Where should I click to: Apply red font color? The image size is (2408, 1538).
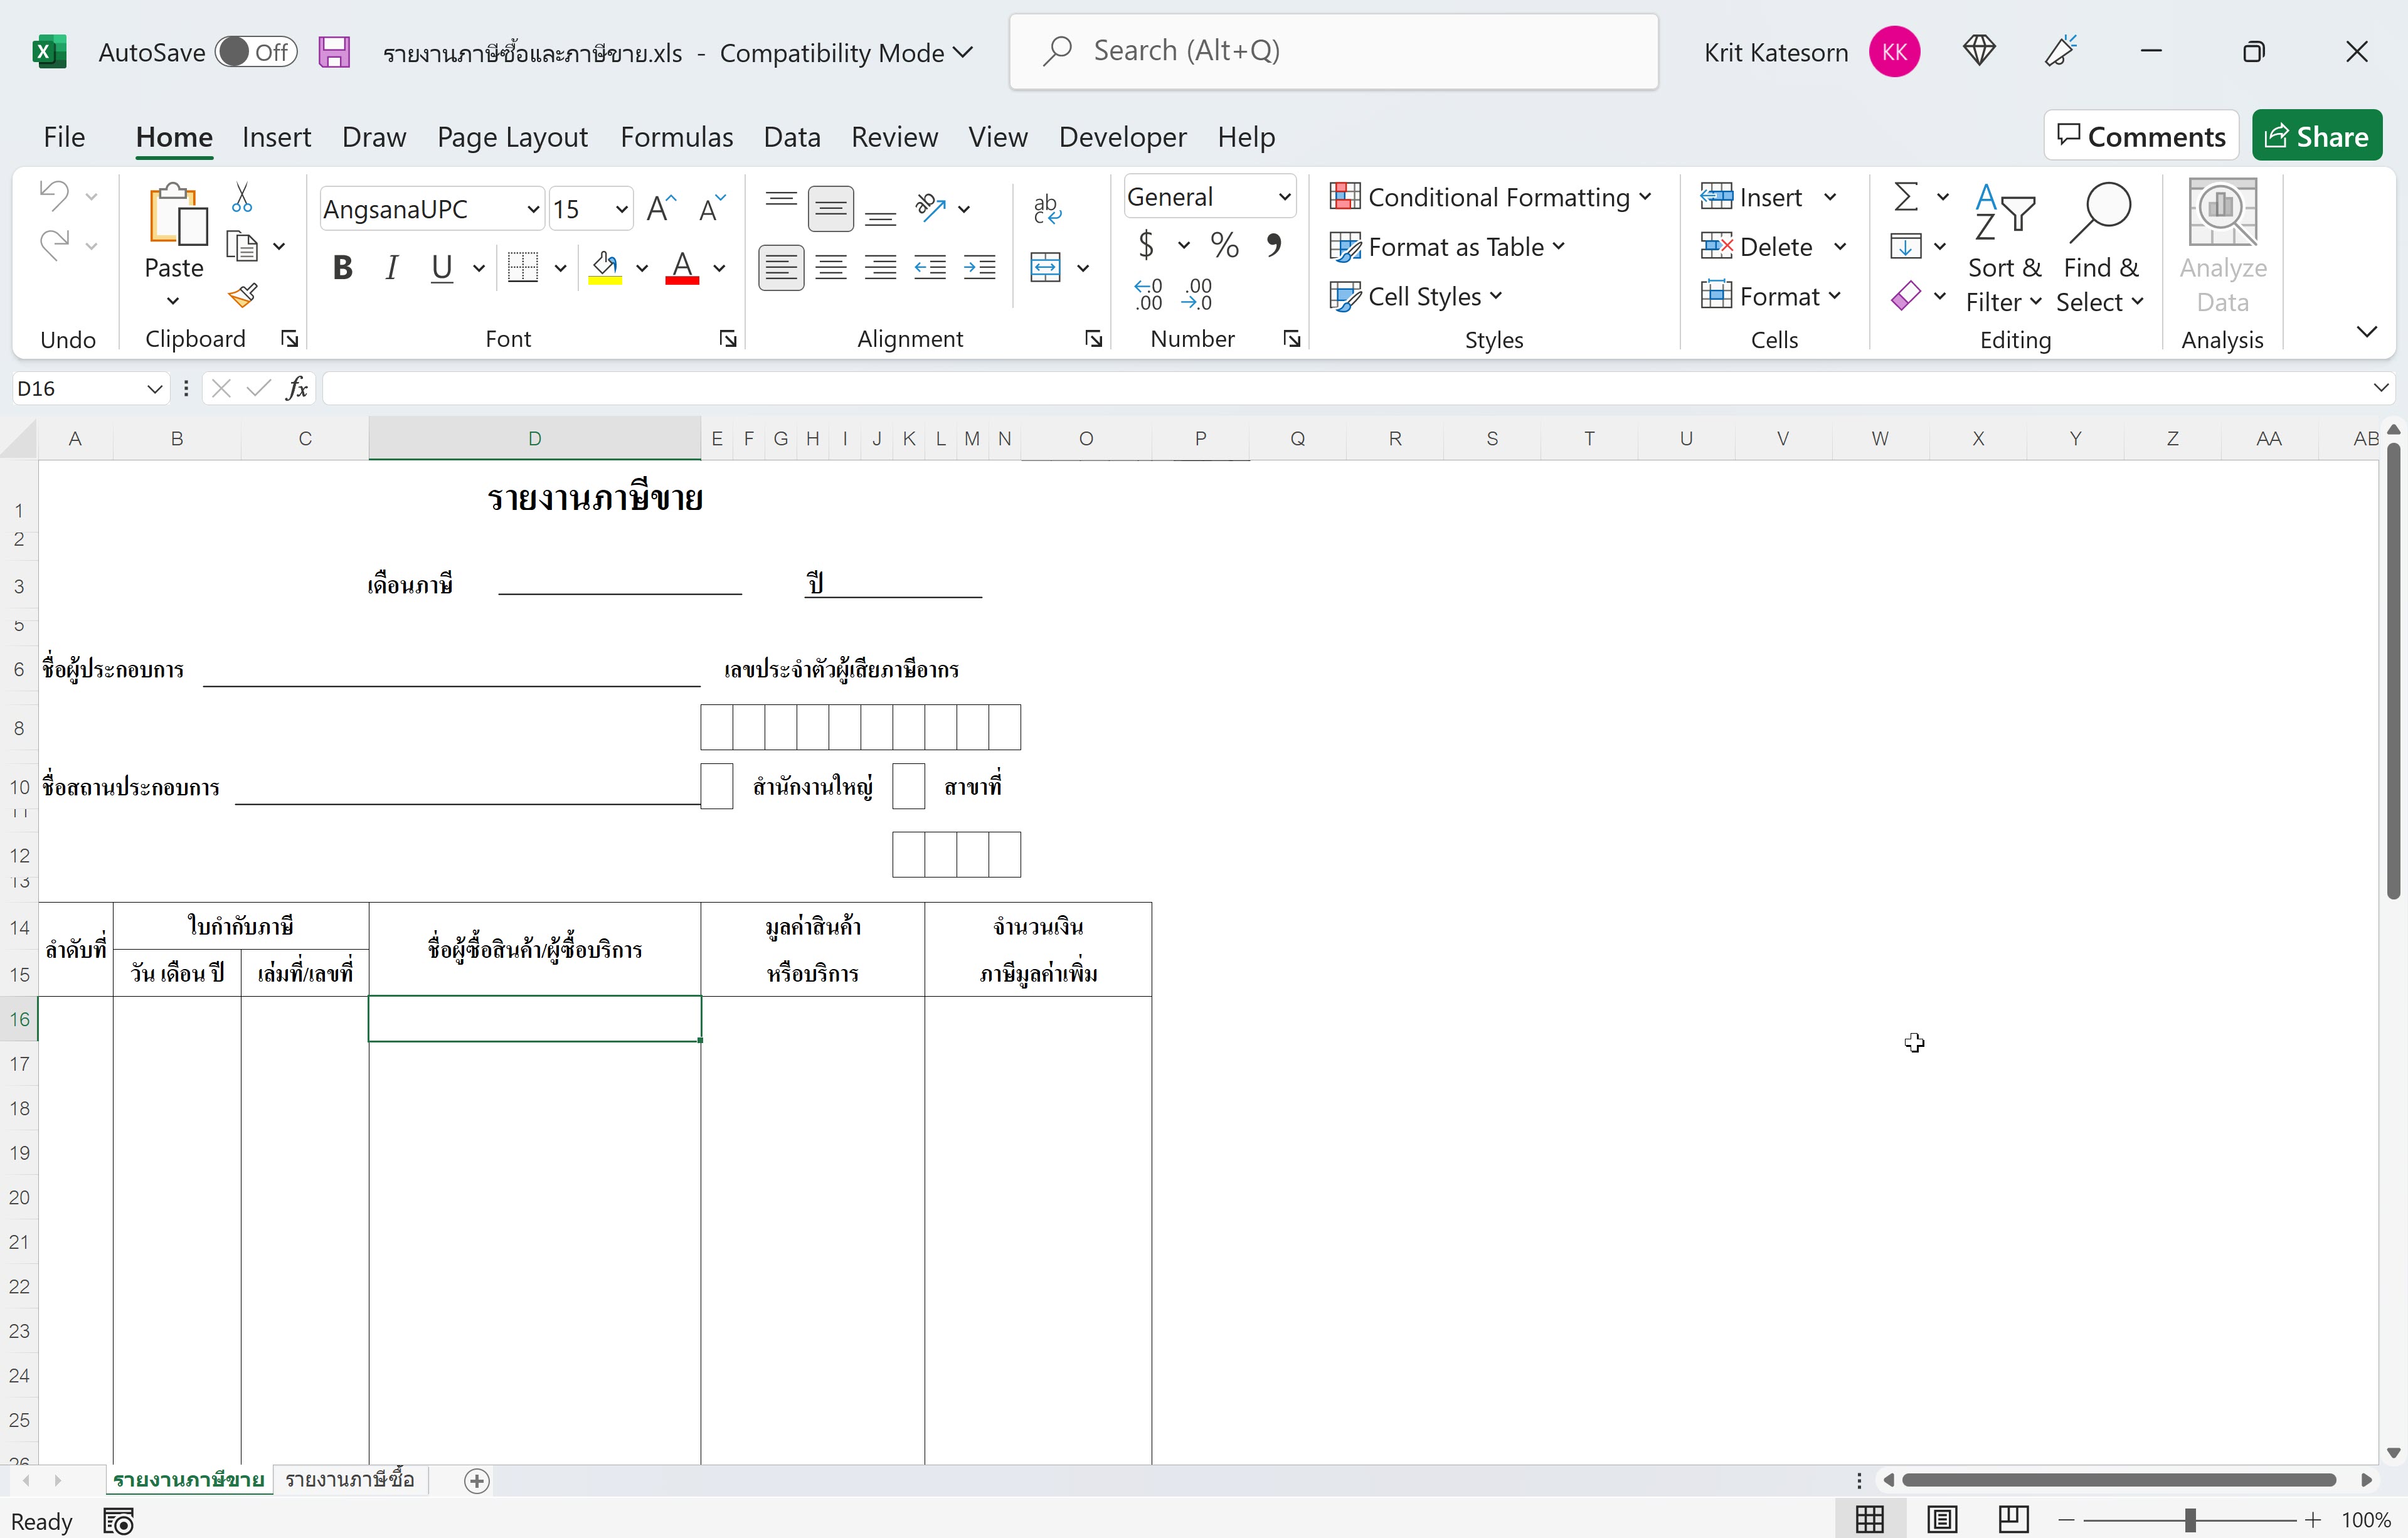(x=682, y=267)
